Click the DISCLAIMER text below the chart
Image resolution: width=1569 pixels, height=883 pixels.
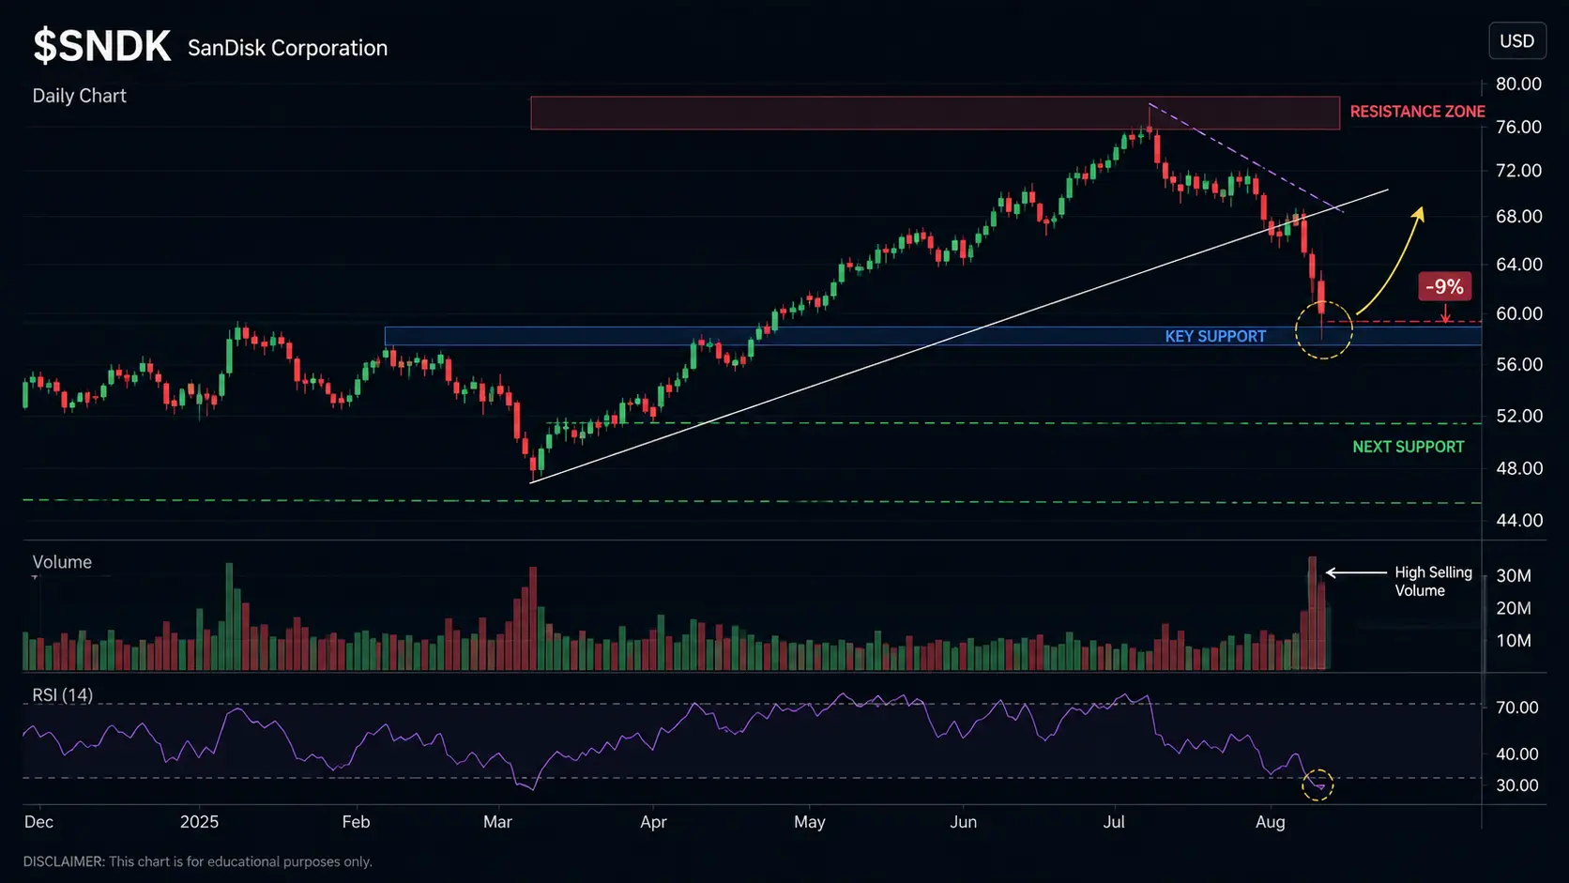click(197, 861)
